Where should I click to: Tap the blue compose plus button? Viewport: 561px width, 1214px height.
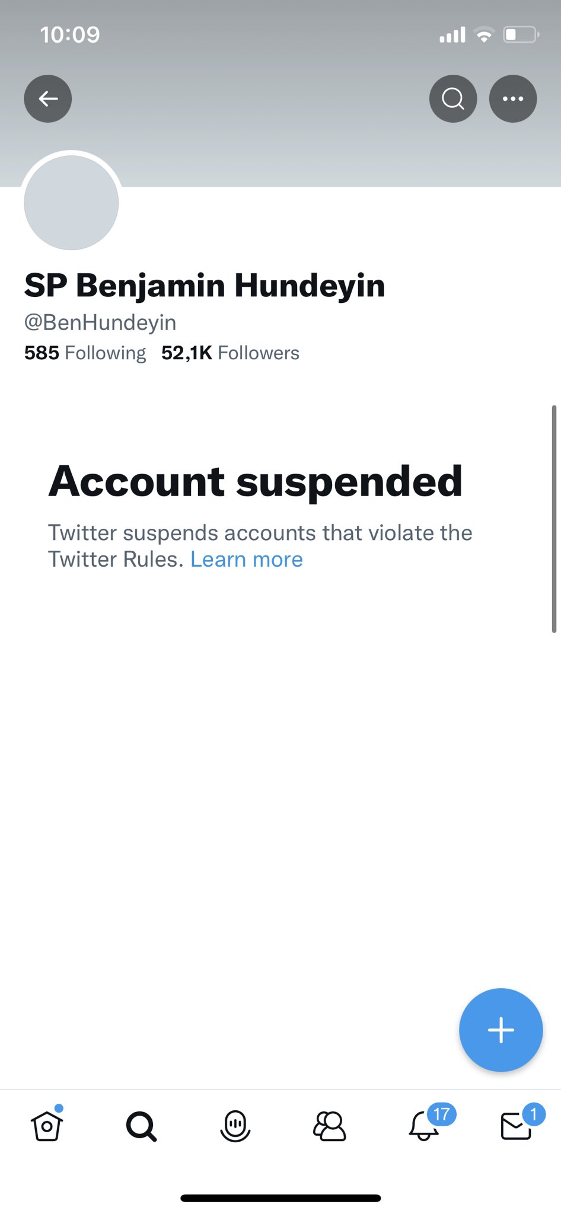pos(501,1030)
